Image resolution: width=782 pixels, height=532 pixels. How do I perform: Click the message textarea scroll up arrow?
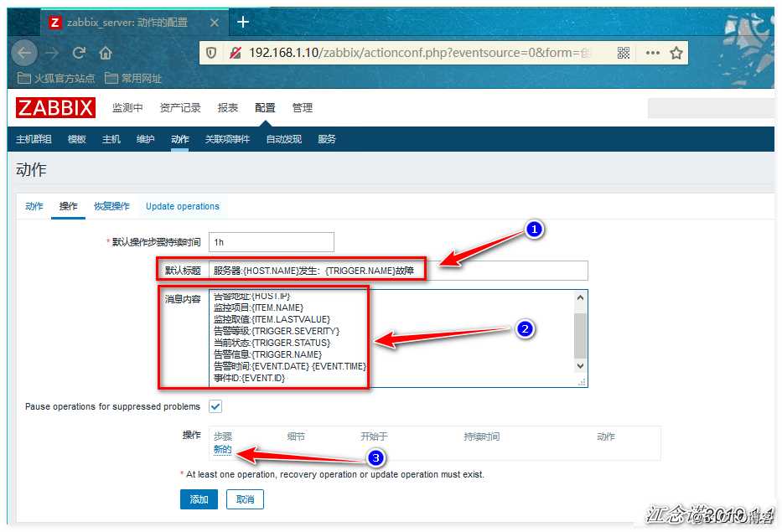click(x=580, y=297)
